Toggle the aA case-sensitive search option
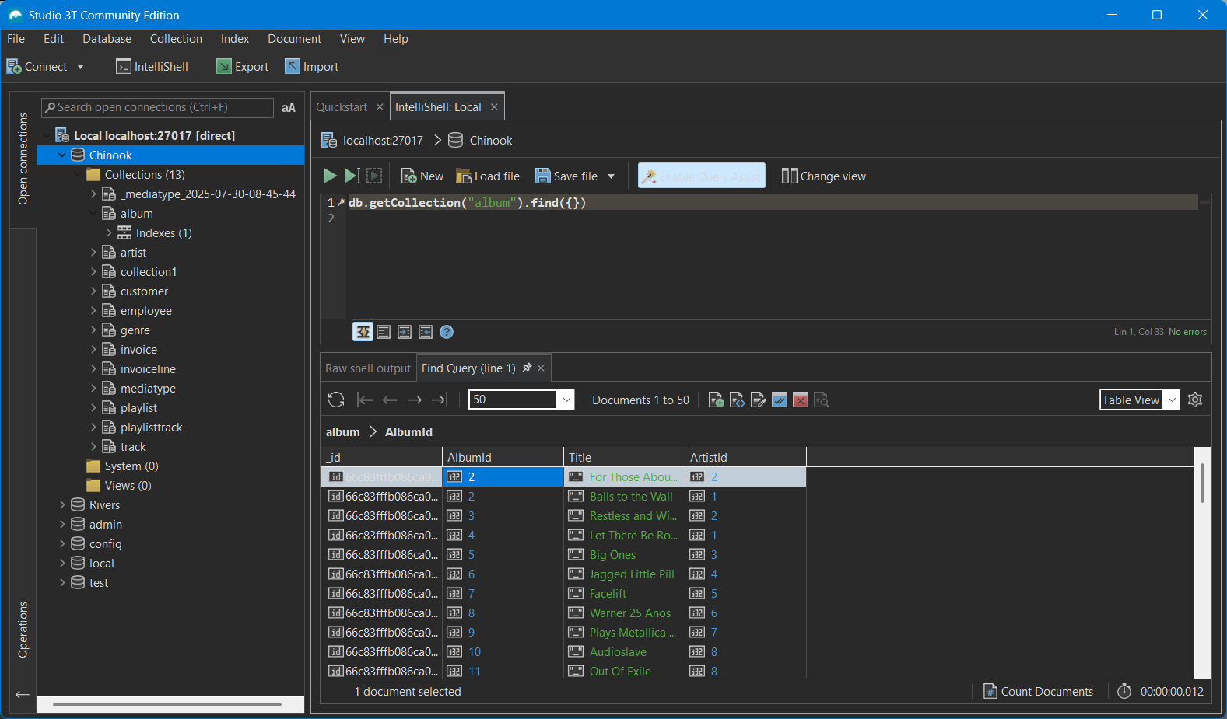Viewport: 1227px width, 719px height. tap(289, 108)
